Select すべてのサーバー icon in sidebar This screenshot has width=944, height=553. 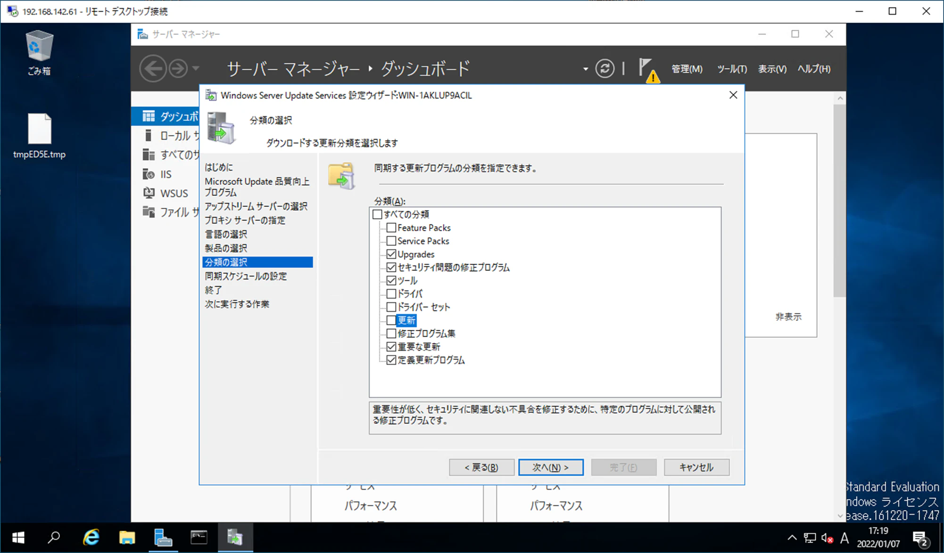point(149,155)
